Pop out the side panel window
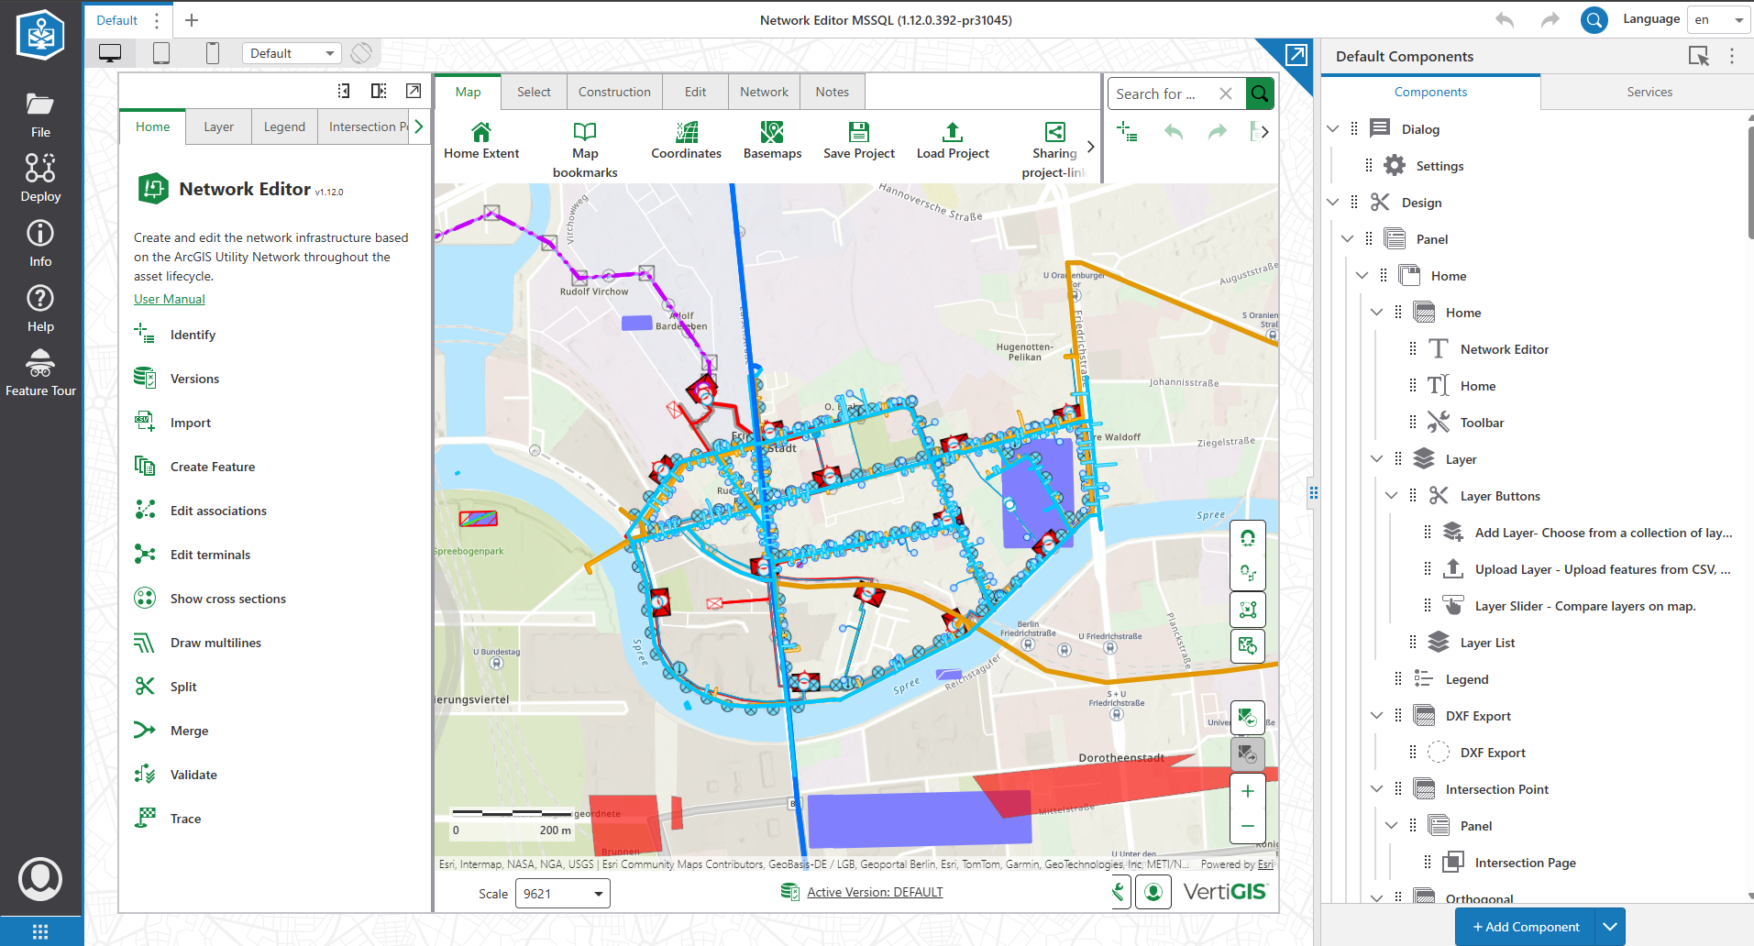This screenshot has height=946, width=1754. [x=414, y=91]
